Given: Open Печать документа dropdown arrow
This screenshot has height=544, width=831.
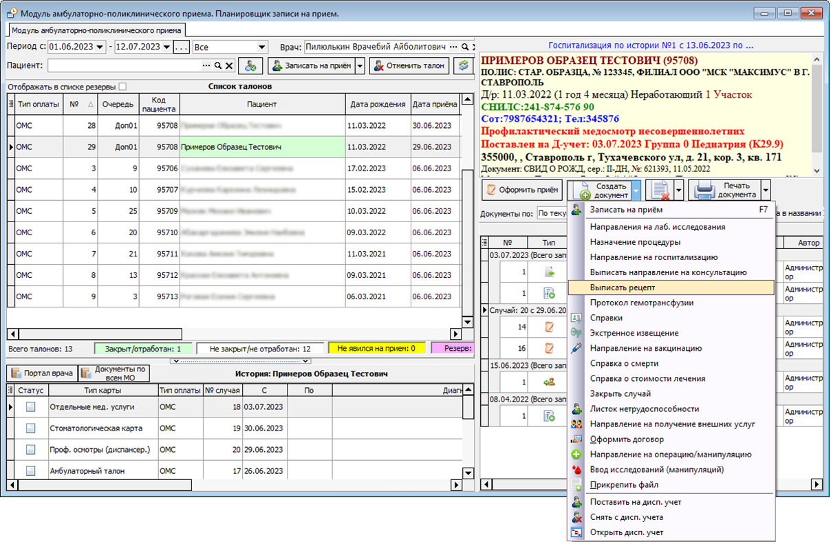Looking at the screenshot, I should (x=766, y=190).
